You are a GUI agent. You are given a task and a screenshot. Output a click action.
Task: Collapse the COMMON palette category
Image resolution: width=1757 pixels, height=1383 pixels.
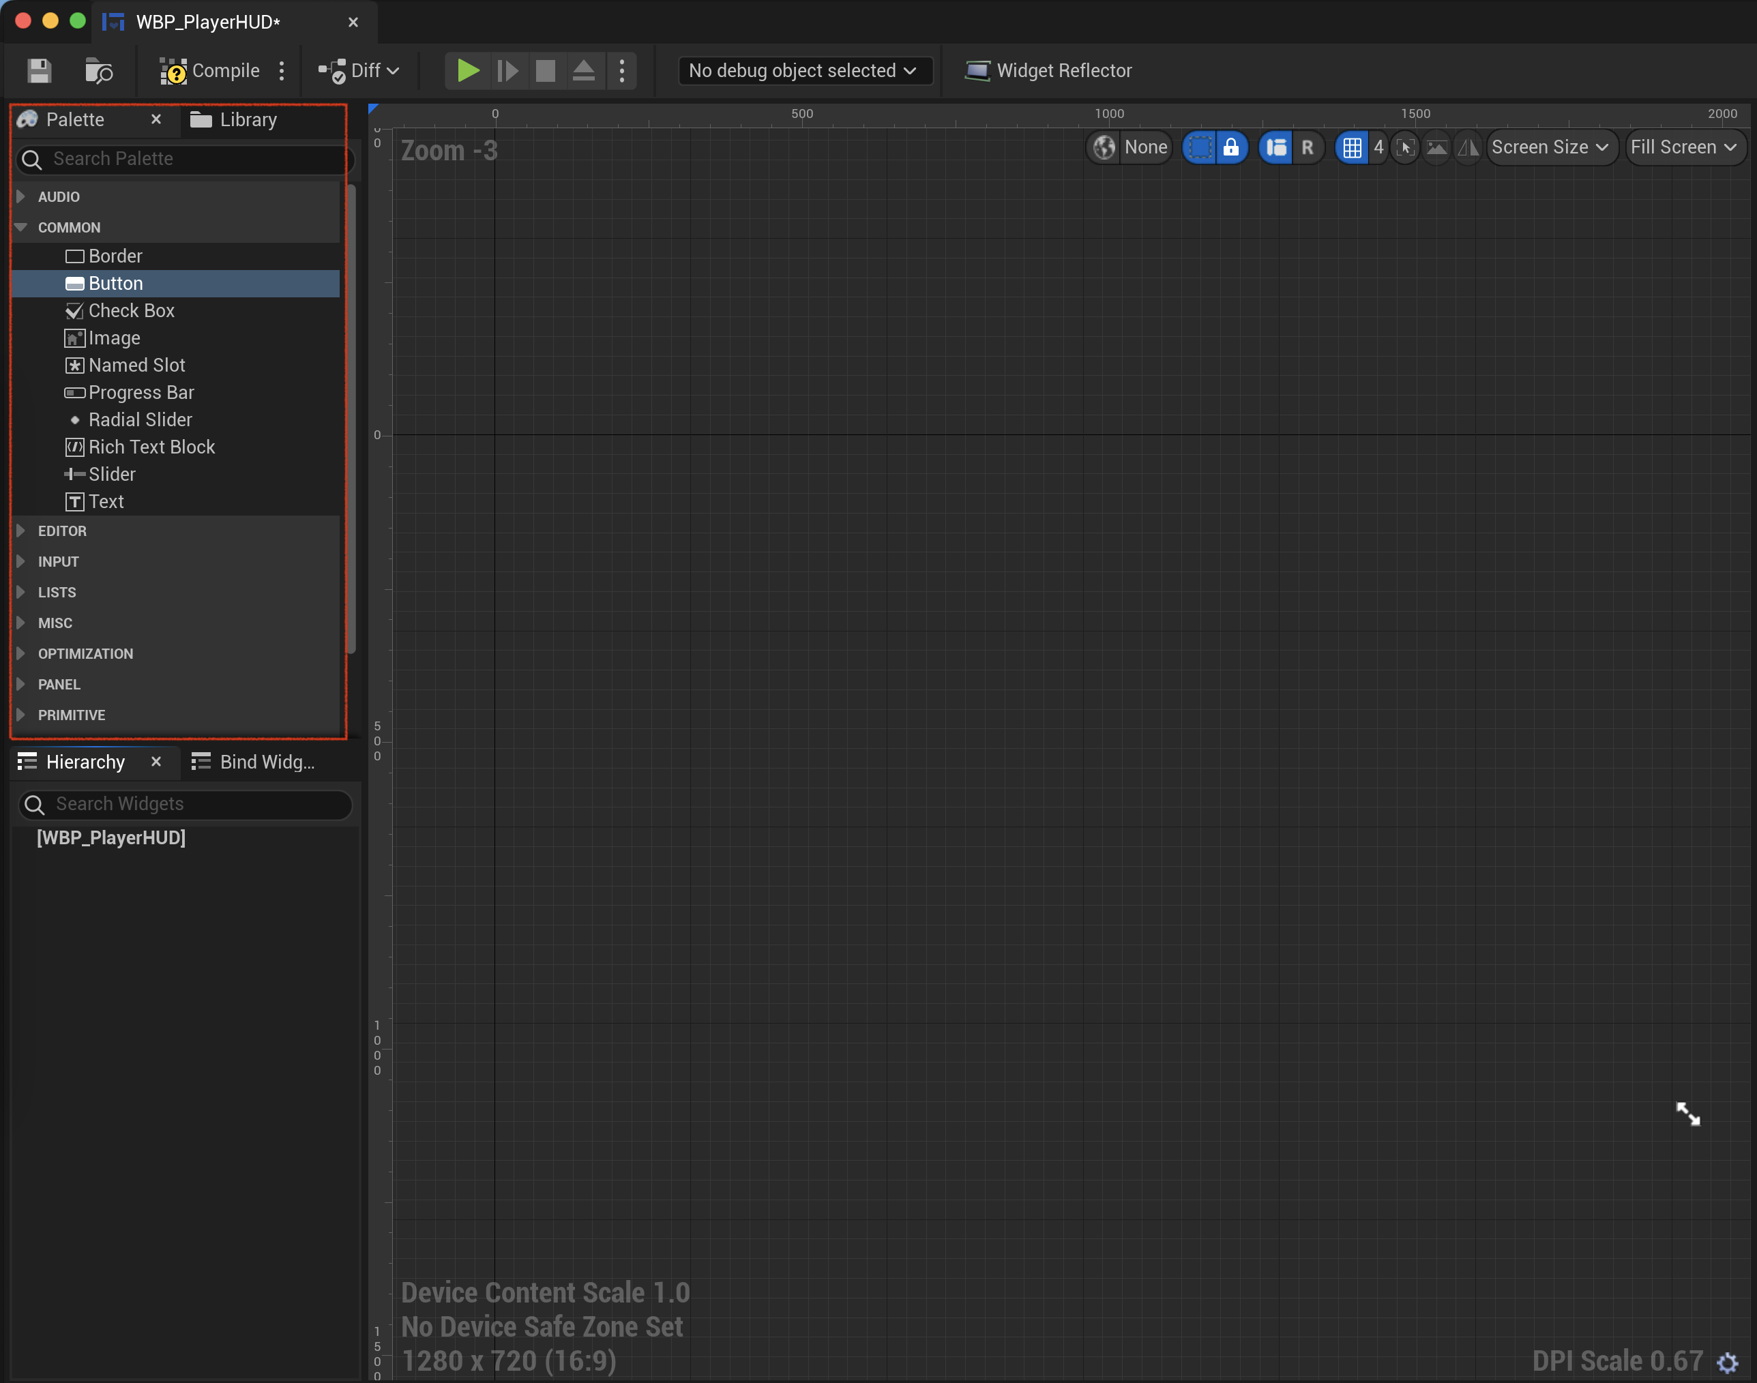[x=21, y=226]
